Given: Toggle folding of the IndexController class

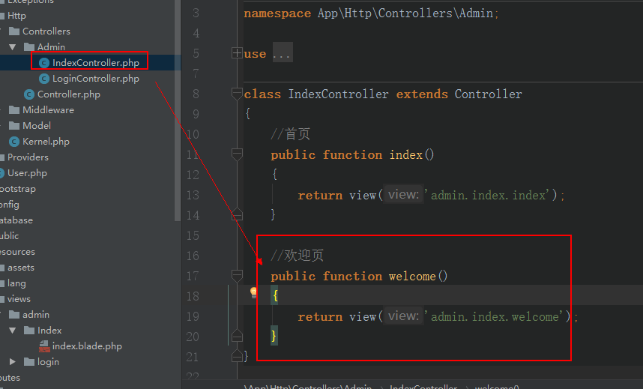Looking at the screenshot, I should coord(237,94).
